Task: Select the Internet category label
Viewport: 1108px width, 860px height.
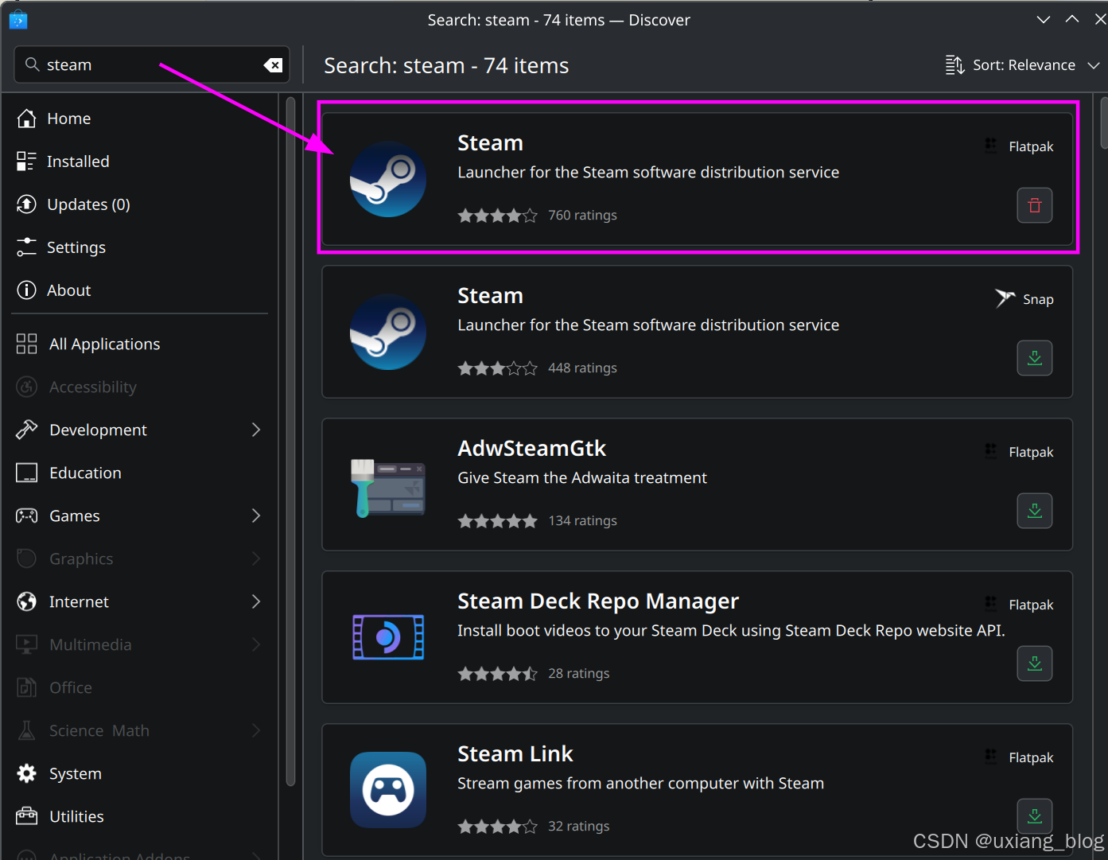Action: coord(79,601)
